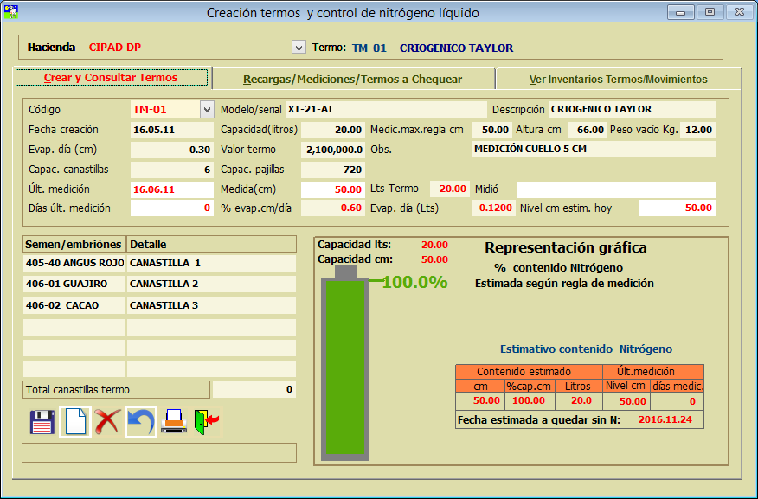Image resolution: width=758 pixels, height=499 pixels.
Task: Click the Obs. observation text field
Action: pos(594,150)
